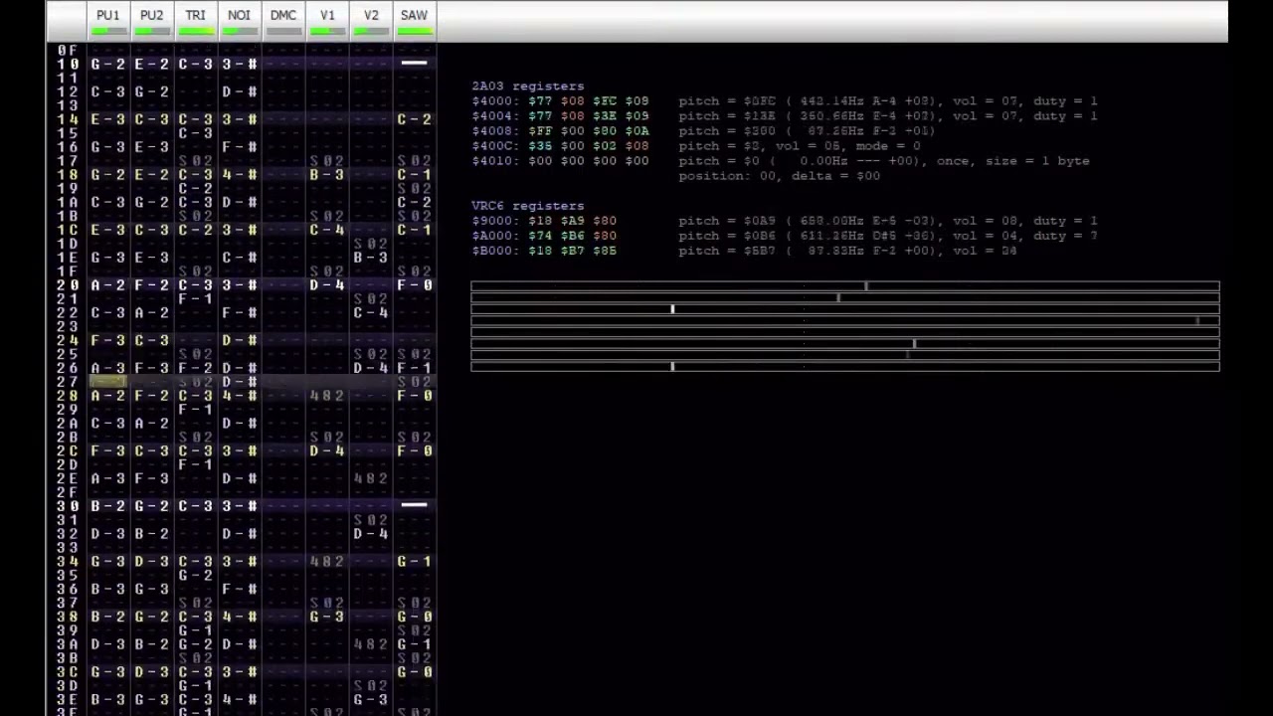Click the bottom pitch indicator bar
This screenshot has height=716, width=1273.
click(x=845, y=367)
